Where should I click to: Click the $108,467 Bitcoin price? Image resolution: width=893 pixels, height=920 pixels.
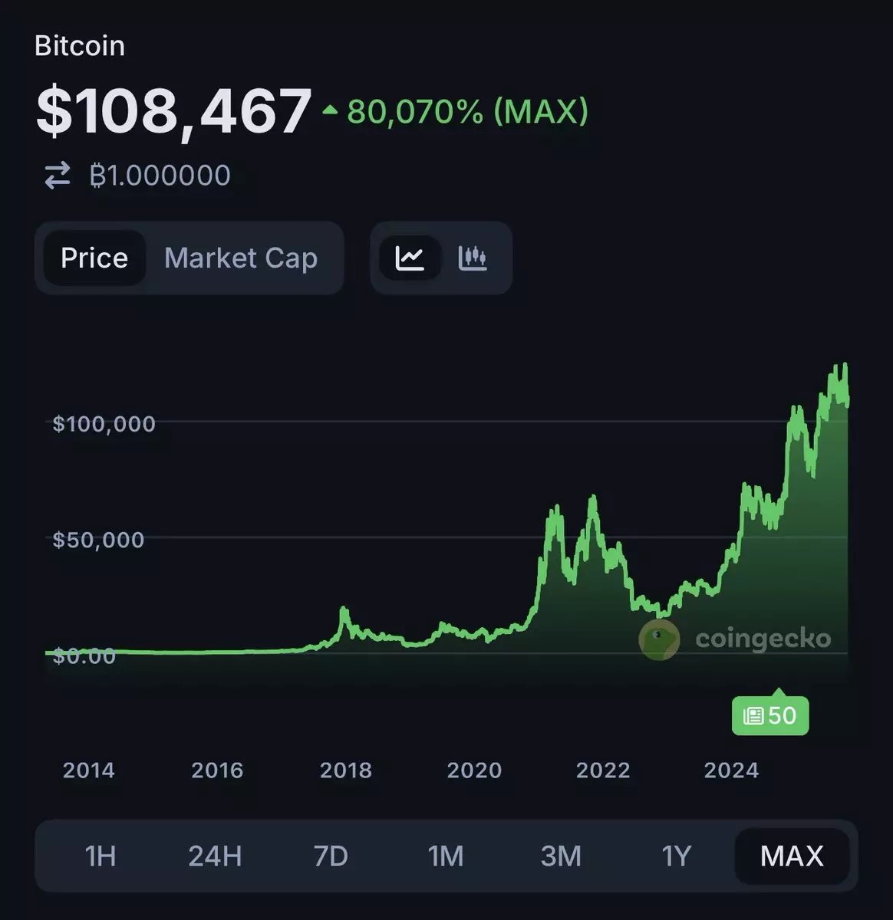pos(174,112)
